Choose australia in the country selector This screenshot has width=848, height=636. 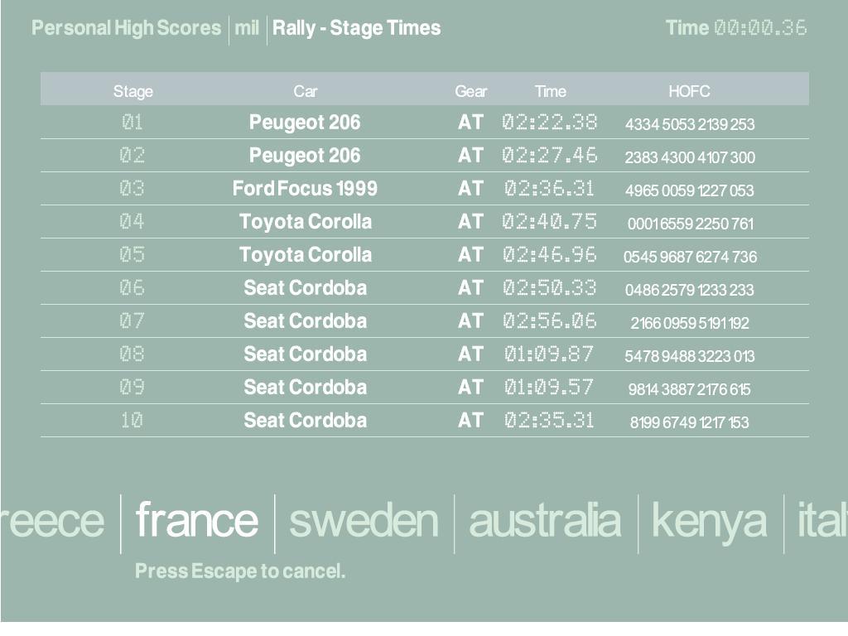[x=544, y=521]
